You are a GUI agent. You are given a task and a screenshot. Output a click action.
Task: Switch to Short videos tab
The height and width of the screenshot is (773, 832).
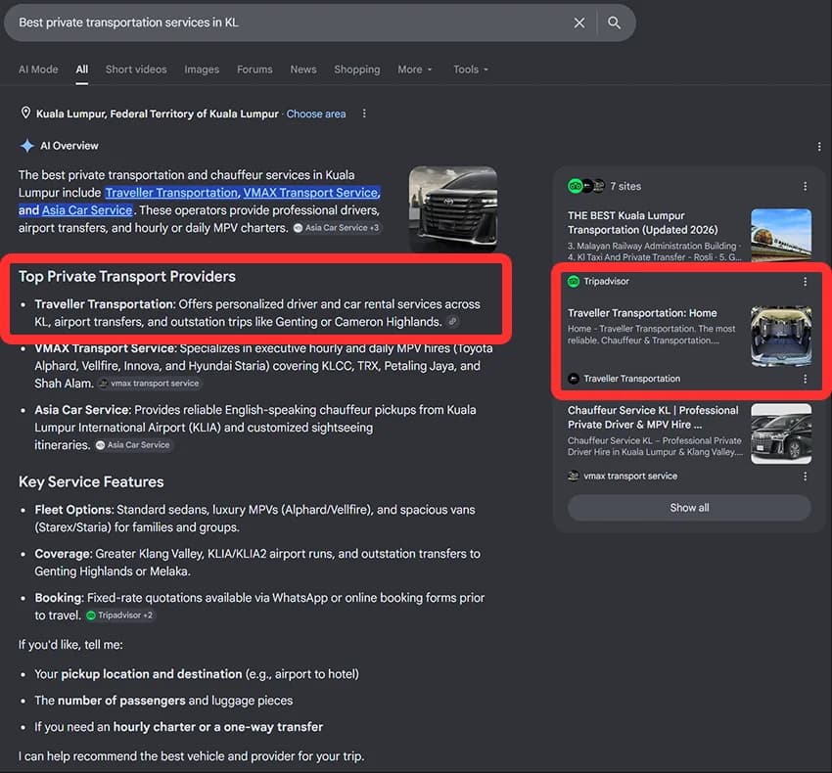[x=136, y=69]
